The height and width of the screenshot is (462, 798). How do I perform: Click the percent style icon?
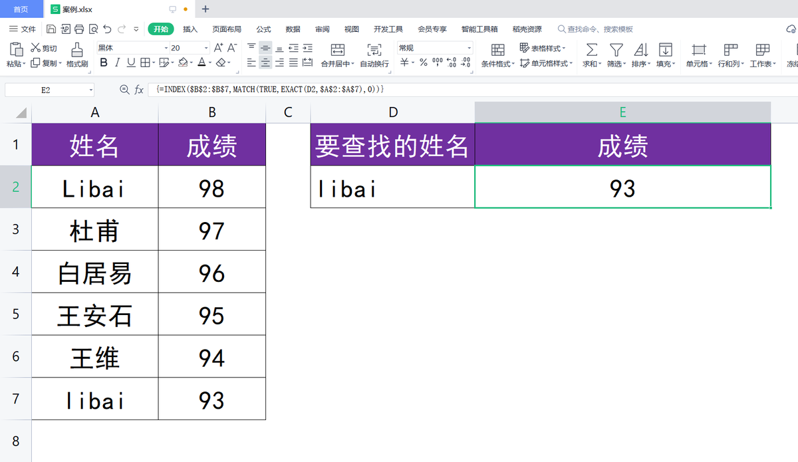(x=423, y=62)
